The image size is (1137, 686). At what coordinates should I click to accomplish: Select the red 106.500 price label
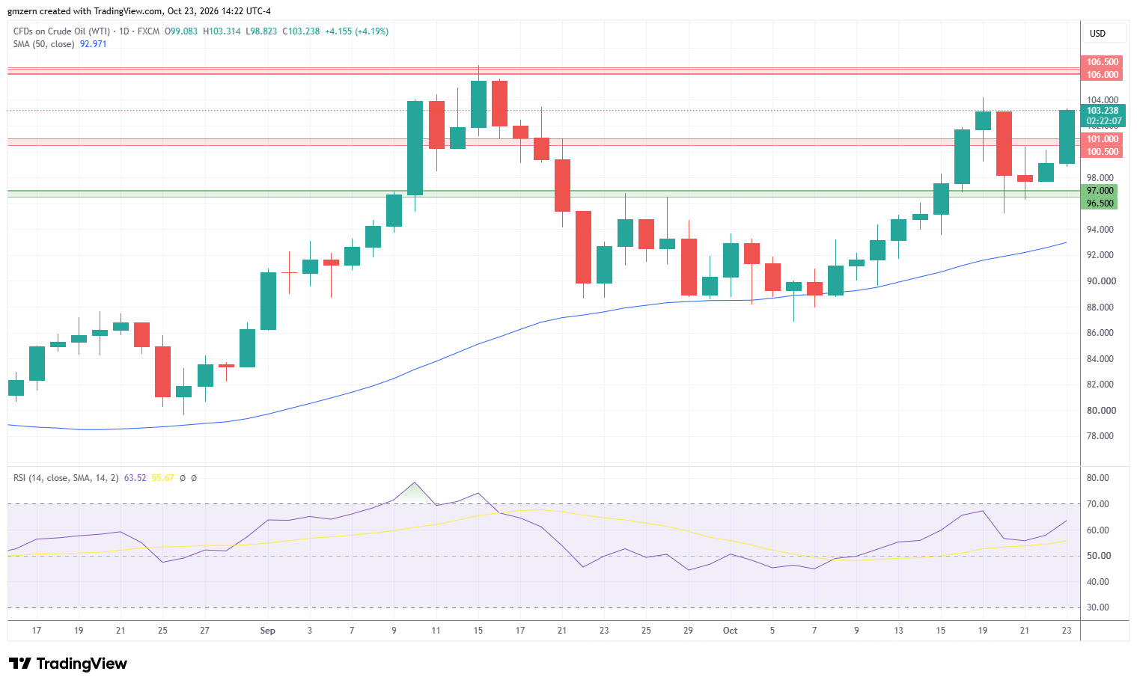tap(1103, 62)
